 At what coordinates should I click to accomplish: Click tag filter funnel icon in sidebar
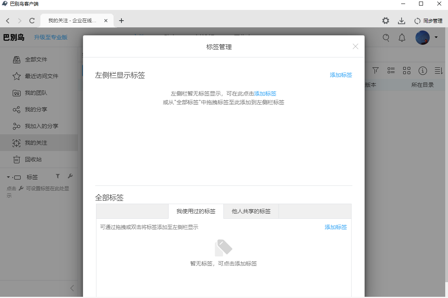58,176
